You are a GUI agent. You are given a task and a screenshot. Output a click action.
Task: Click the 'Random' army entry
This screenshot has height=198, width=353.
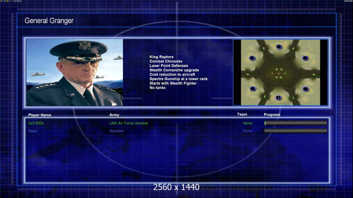[116, 131]
